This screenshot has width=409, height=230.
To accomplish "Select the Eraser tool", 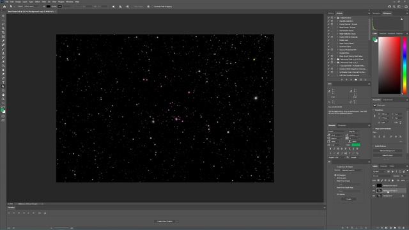I will [3, 61].
